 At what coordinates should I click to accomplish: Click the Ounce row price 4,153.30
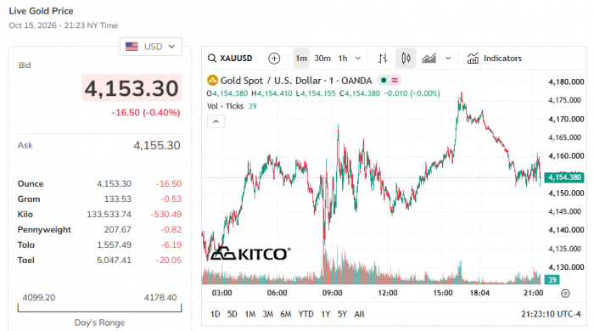tap(114, 183)
